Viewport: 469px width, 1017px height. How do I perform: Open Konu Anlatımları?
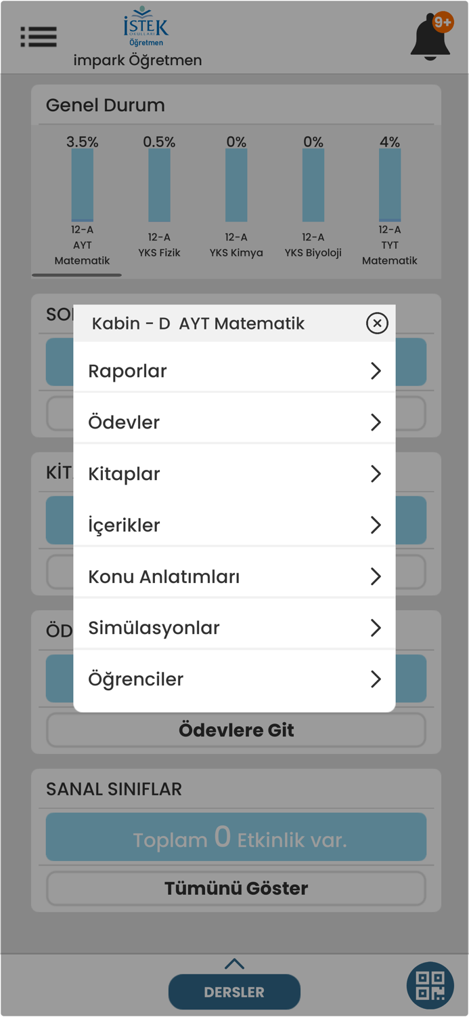click(x=233, y=576)
